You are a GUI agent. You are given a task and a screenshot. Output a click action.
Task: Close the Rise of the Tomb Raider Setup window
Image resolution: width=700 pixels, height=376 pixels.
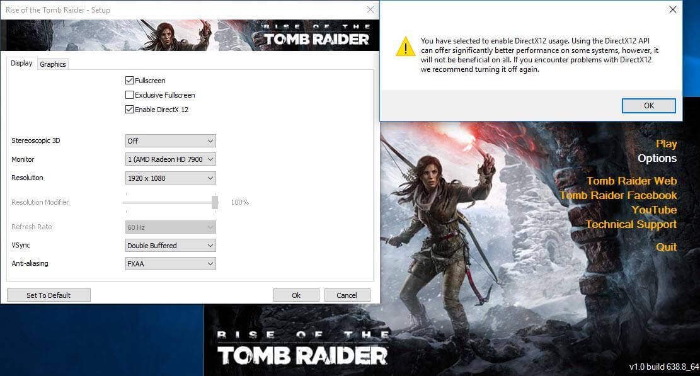pos(370,9)
